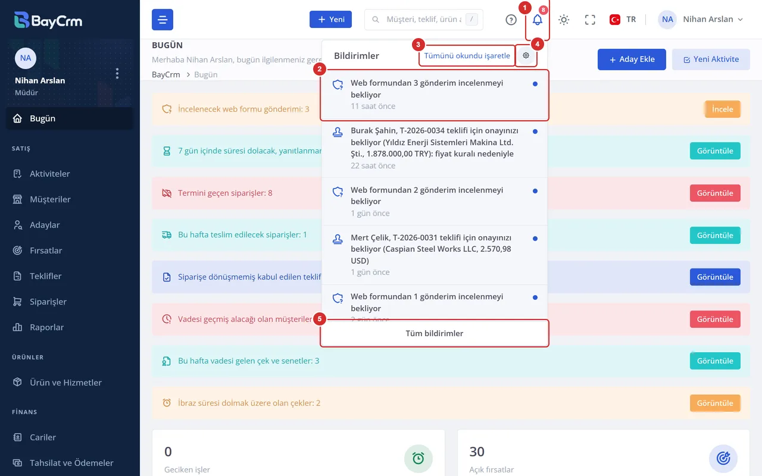Open Adaylar in sidebar
This screenshot has height=476, width=762.
pos(70,225)
